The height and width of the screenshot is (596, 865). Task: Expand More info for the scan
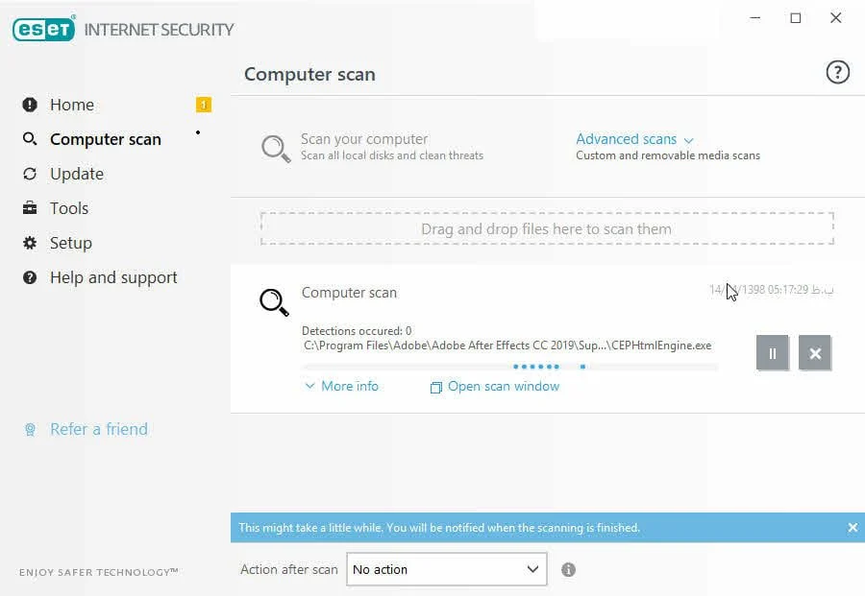[341, 386]
